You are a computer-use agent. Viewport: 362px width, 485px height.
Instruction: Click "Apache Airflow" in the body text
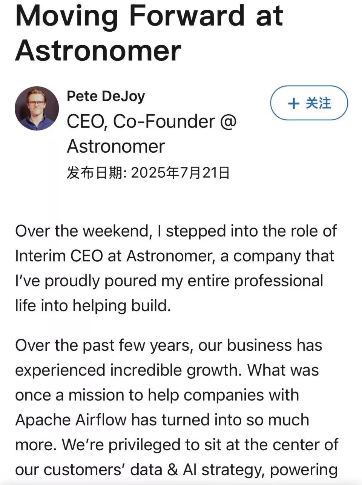pos(71,420)
